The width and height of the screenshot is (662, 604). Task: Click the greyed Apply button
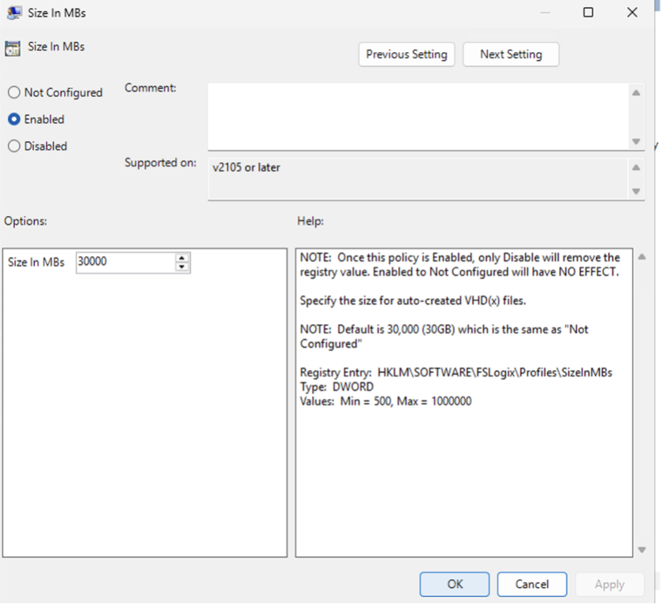click(610, 584)
